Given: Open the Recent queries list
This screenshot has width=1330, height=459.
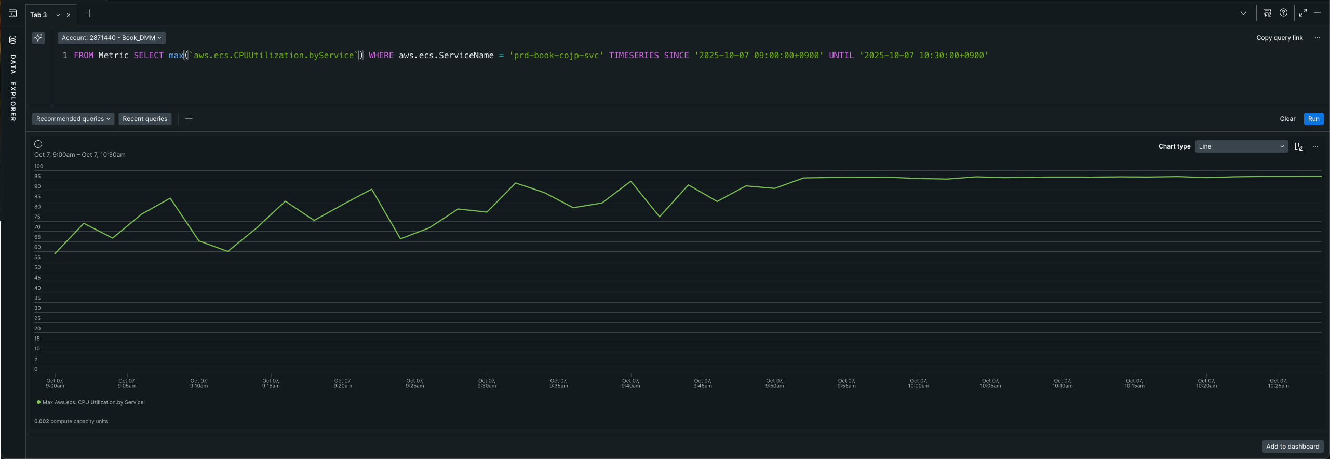Looking at the screenshot, I should tap(145, 119).
